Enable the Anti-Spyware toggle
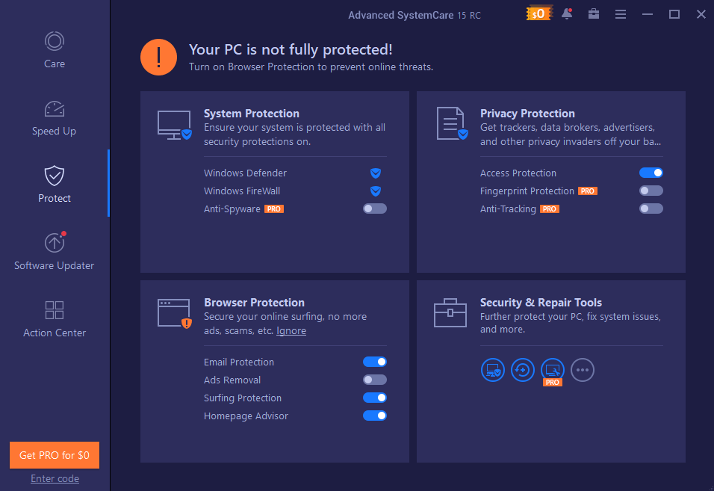Viewport: 714px width, 491px height. [375, 209]
